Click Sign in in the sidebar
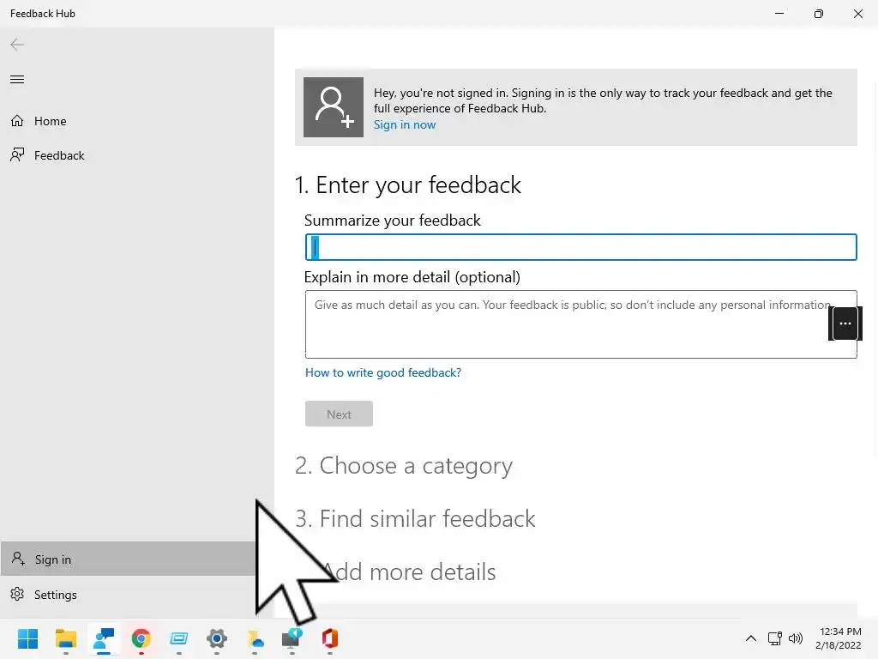Screen dimensions: 878x659 pyautogui.click(x=128, y=559)
